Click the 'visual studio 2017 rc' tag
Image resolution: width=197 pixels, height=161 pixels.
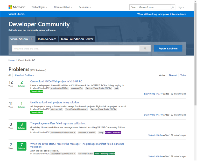coord(59,88)
